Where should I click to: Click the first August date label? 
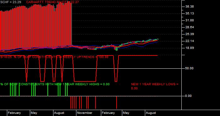[59, 113]
